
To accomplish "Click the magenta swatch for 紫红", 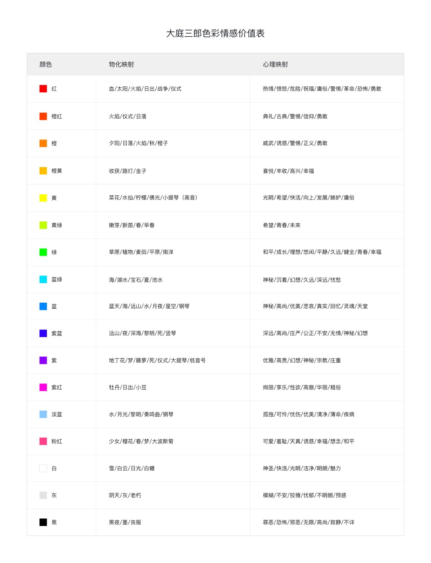I will click(43, 387).
